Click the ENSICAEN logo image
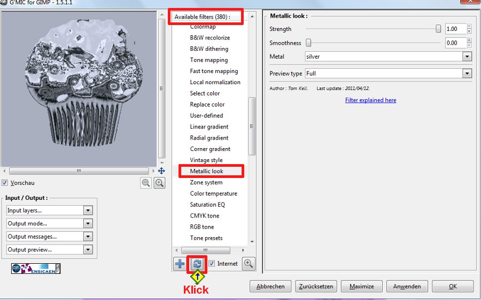481x300 pixels. point(36,269)
